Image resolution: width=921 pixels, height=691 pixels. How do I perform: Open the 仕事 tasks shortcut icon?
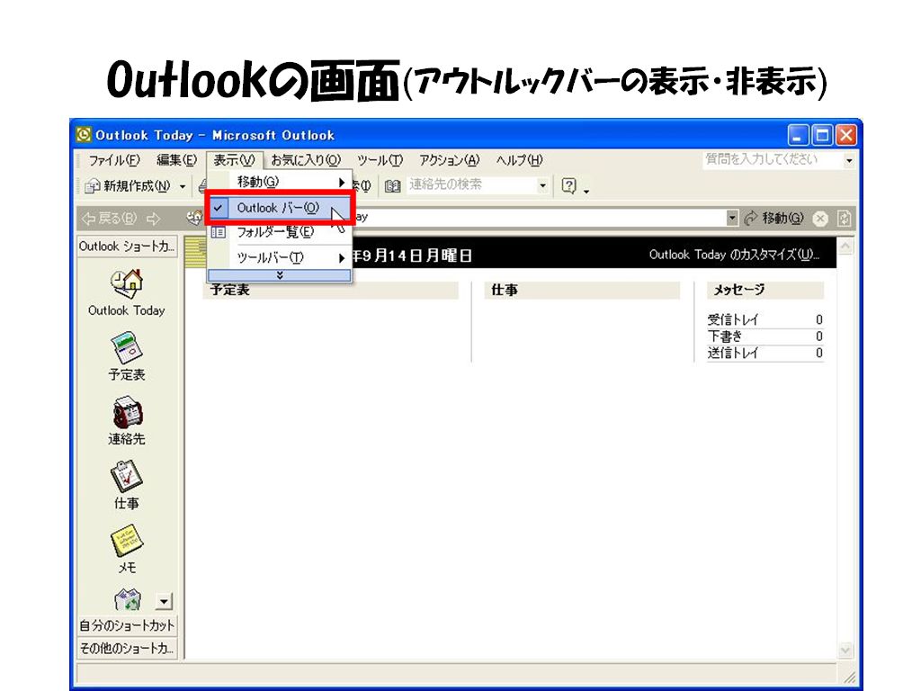pos(126,477)
